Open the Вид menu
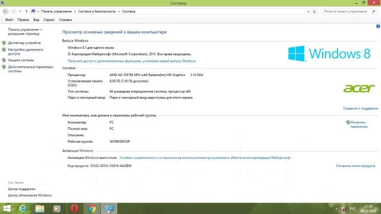Viewport: 381px width, 214px height. (36, 20)
